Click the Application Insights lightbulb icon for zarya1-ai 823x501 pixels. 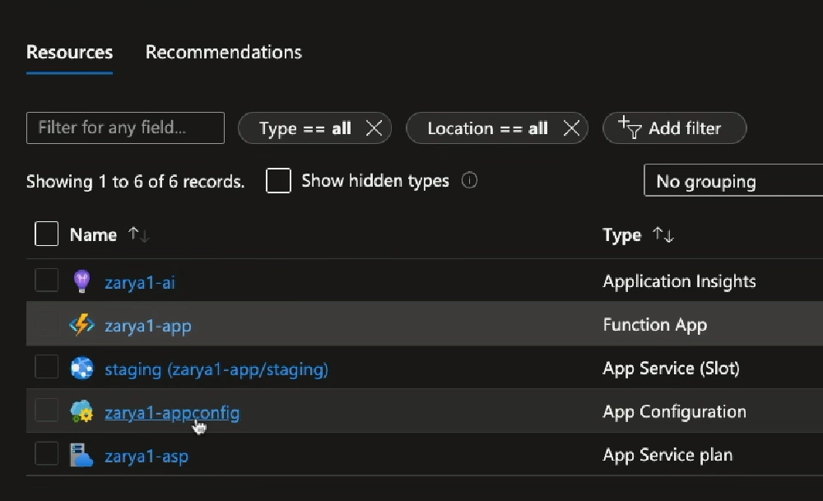[81, 281]
